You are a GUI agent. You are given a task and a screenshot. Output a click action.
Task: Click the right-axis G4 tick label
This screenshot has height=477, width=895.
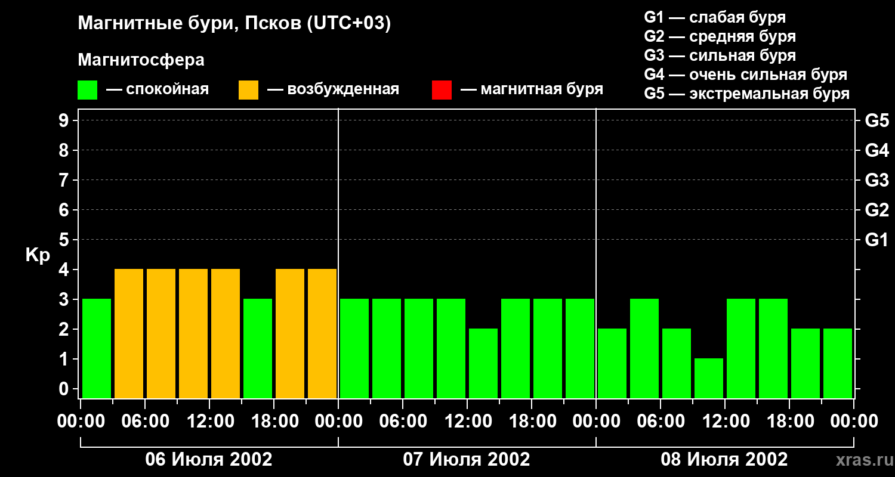(877, 150)
